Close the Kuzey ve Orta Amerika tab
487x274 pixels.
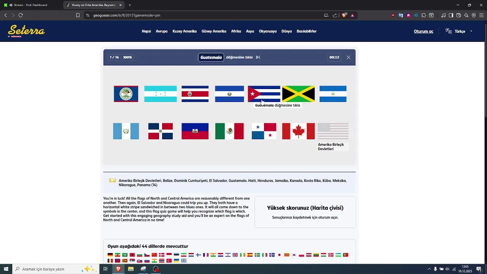pyautogui.click(x=121, y=5)
